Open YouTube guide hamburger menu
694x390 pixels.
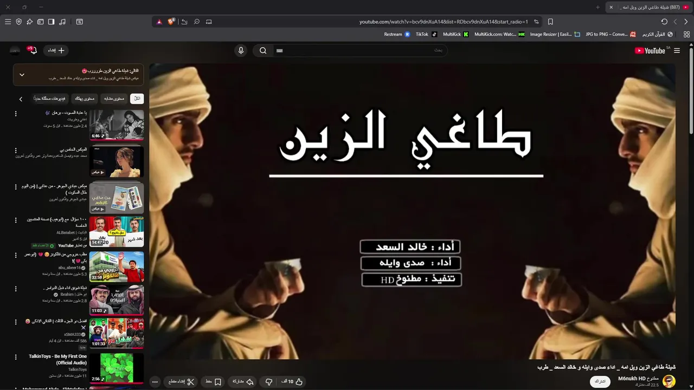pos(677,50)
